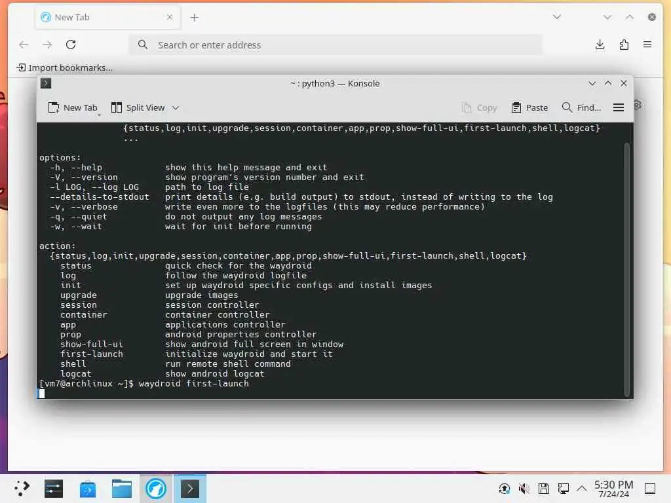
Task: Select the browser New Tab tab
Action: coord(107,18)
